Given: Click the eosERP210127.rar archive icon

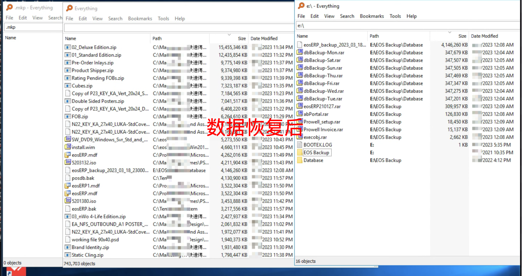Looking at the screenshot, I should tap(300, 106).
